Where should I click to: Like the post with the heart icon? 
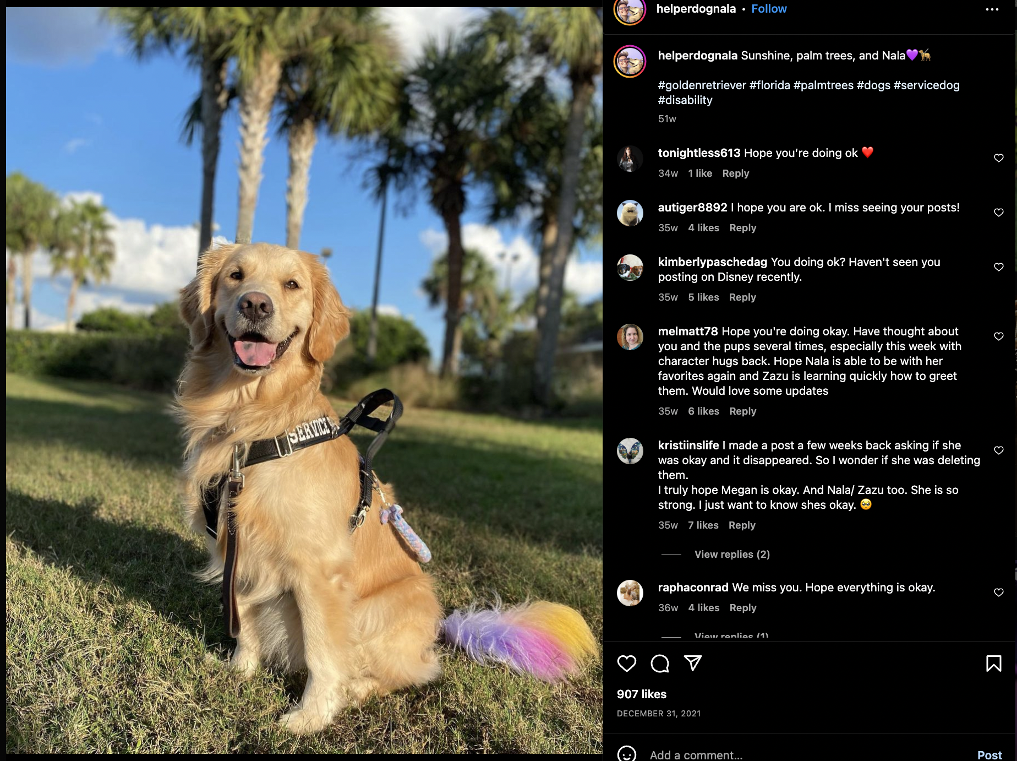tap(627, 664)
